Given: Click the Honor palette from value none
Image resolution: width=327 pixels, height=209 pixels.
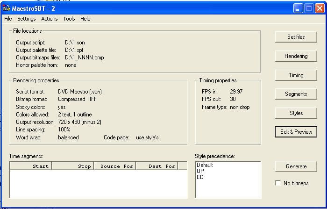Looking at the screenshot, I should (71, 65).
